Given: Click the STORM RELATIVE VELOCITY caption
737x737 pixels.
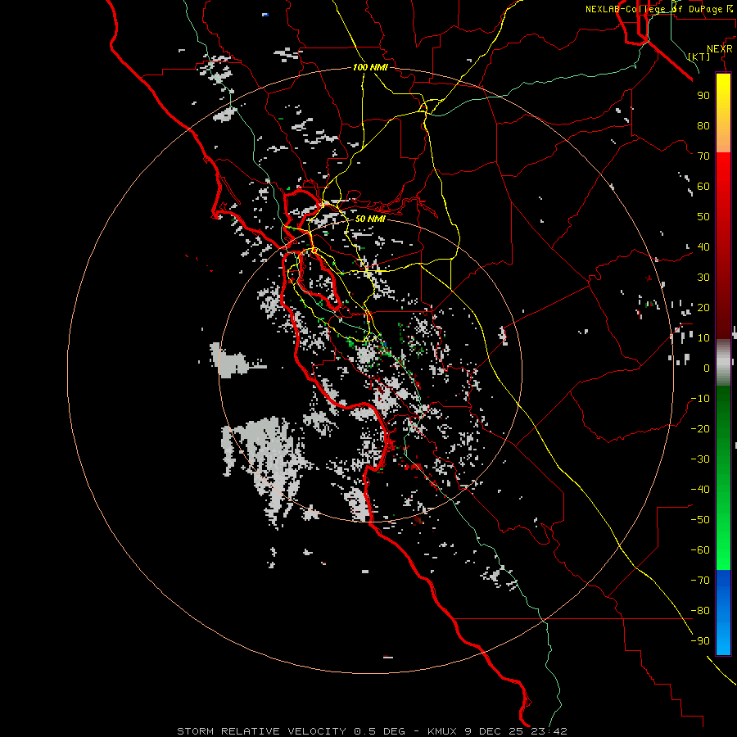Looking at the screenshot, I should pos(261,731).
